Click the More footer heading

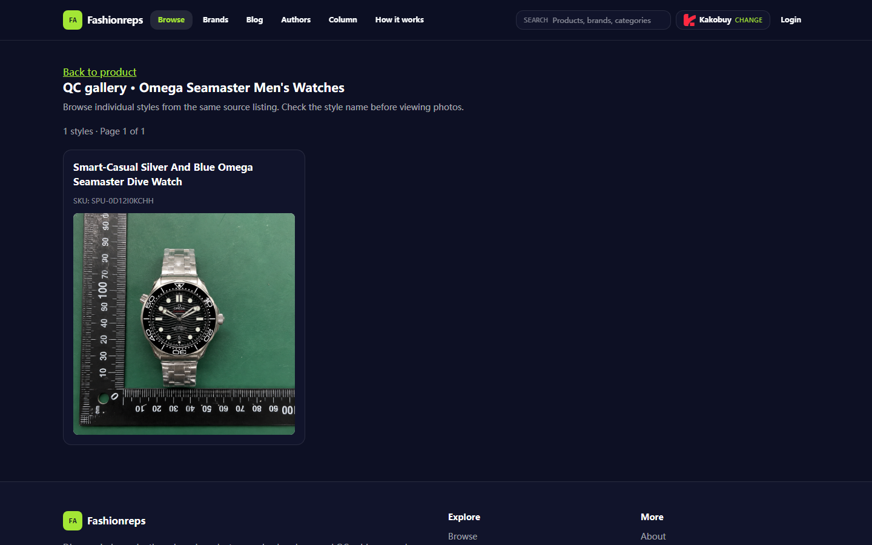tap(652, 517)
